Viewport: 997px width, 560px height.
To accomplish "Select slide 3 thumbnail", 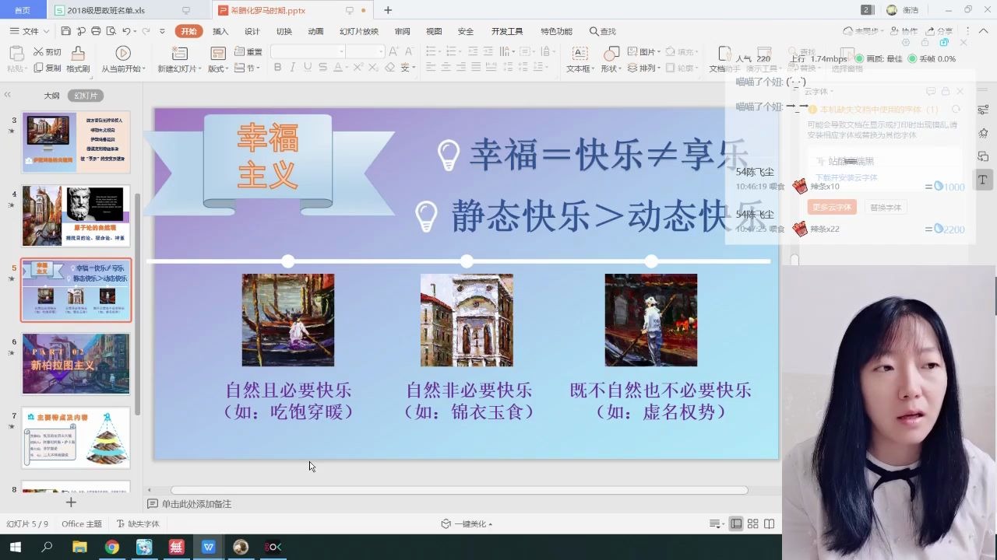I will (76, 142).
